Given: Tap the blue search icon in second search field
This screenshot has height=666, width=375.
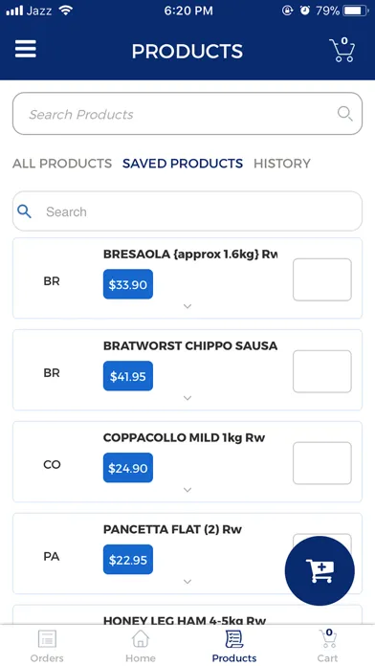Looking at the screenshot, I should click(24, 211).
